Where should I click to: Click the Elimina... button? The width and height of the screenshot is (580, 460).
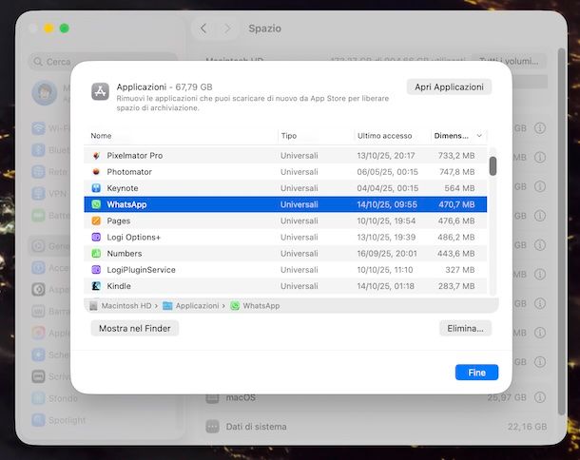click(465, 328)
